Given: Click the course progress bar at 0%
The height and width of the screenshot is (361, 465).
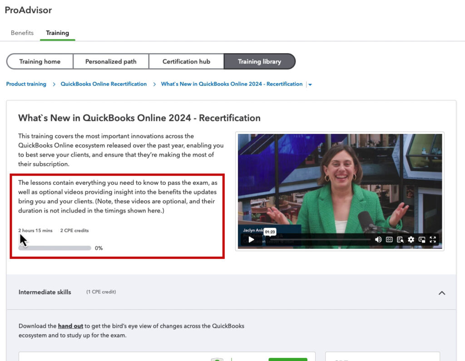Looking at the screenshot, I should (x=54, y=247).
